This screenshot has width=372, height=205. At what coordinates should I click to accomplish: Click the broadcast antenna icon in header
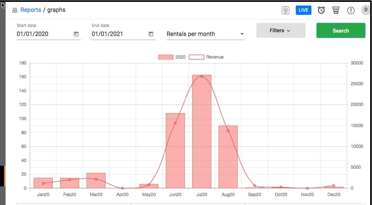click(x=285, y=10)
